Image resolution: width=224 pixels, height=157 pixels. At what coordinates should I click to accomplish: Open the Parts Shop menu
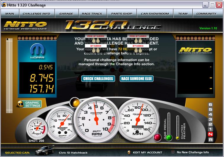tap(122, 14)
